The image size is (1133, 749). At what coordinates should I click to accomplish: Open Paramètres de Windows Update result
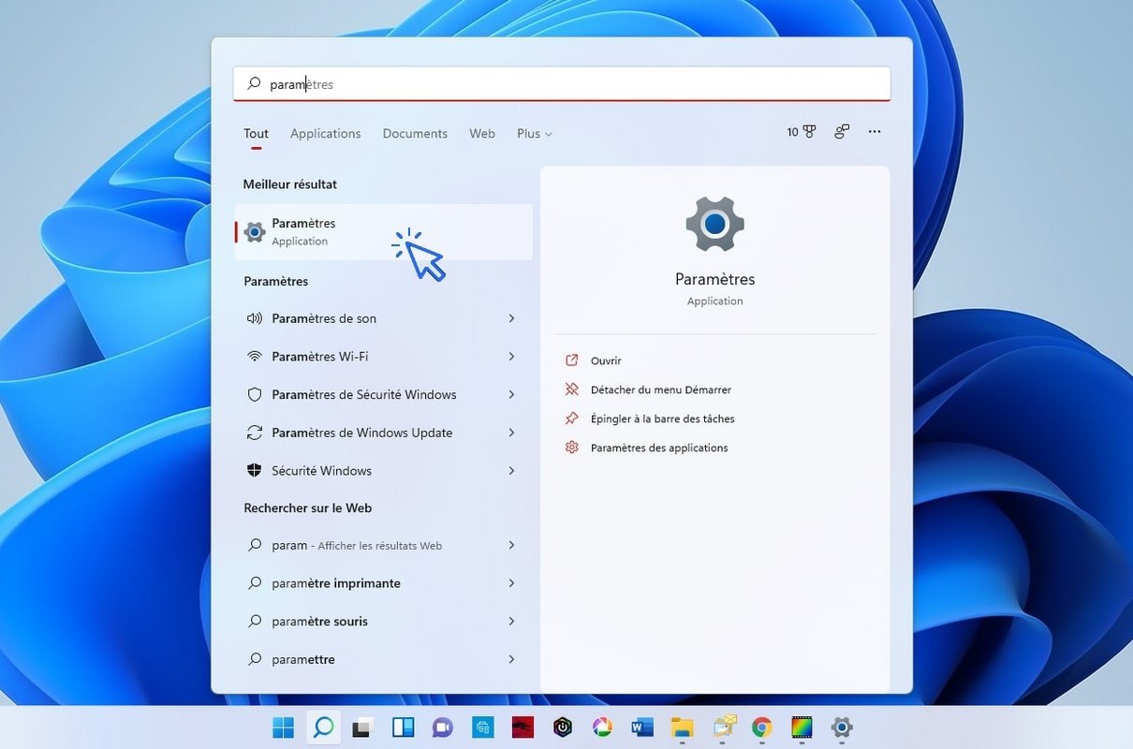pyautogui.click(x=383, y=433)
